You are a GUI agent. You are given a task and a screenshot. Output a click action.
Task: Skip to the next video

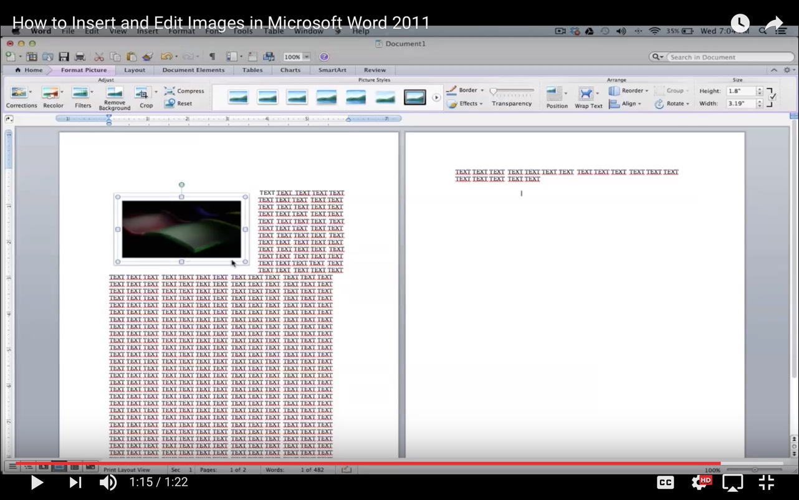click(x=75, y=483)
